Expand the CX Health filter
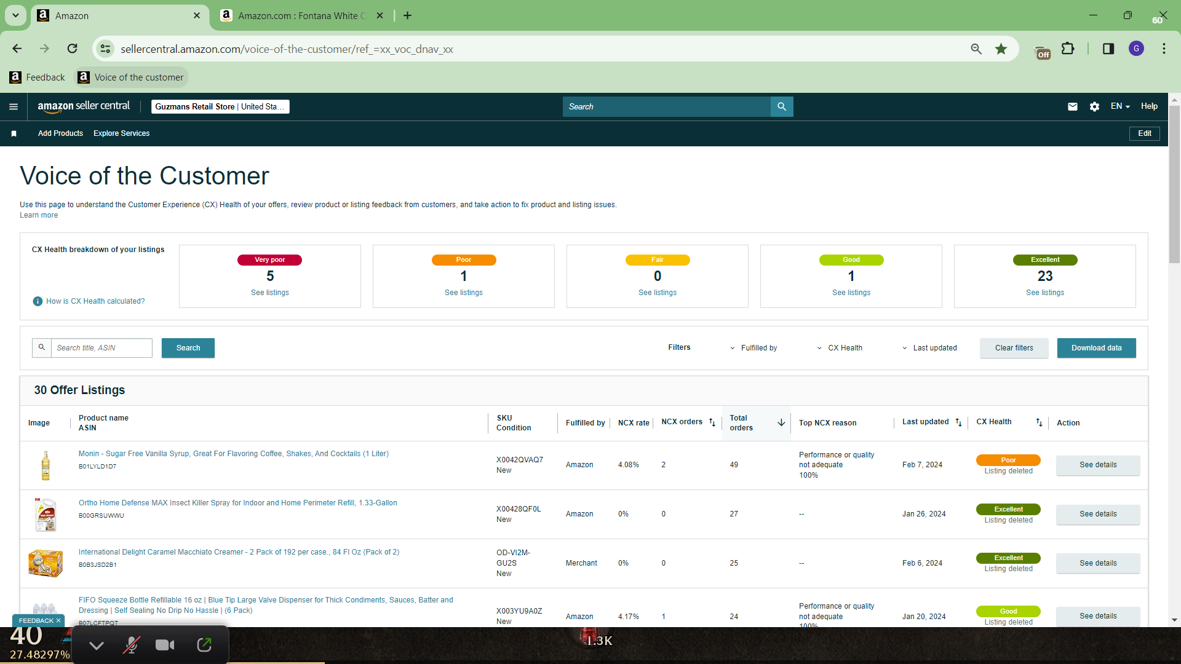 coord(840,348)
